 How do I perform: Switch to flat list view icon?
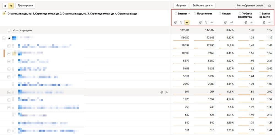pyautogui.click(x=5, y=5)
